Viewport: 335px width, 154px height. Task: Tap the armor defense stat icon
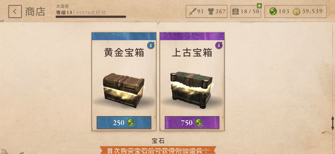click(211, 11)
